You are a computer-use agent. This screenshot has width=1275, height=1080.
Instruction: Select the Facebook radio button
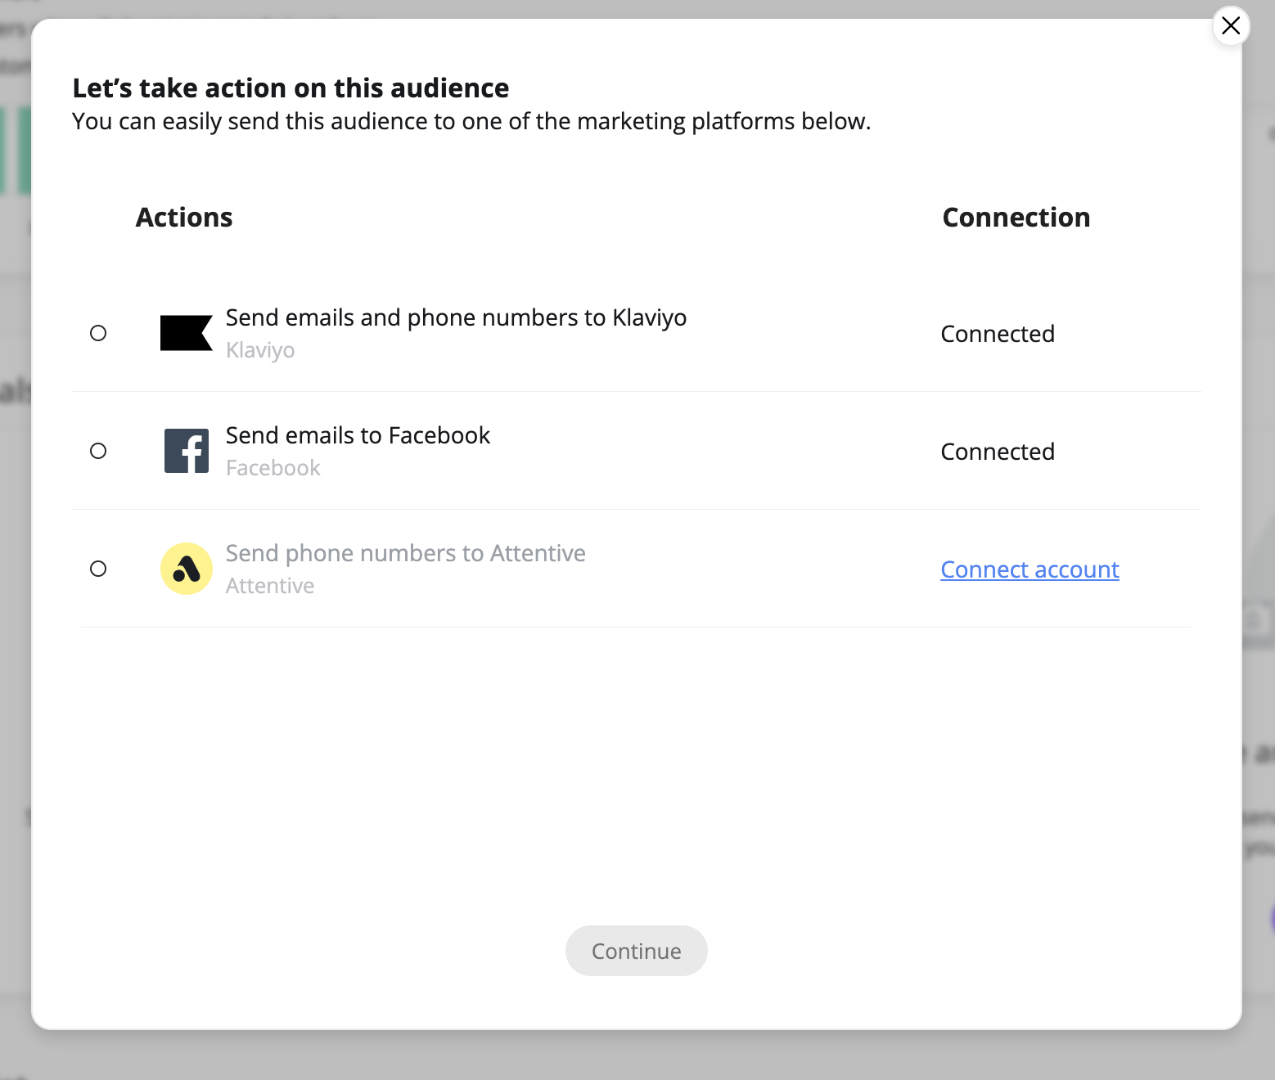tap(98, 451)
